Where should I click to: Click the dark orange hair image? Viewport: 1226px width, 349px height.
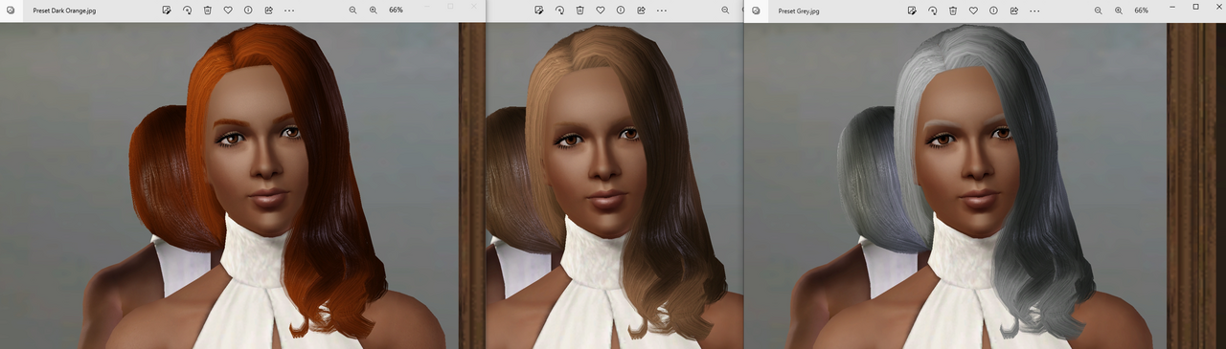point(242,185)
